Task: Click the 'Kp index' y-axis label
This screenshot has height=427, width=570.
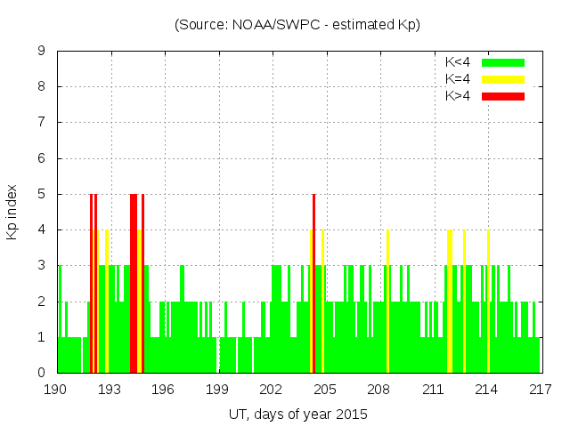Action: click(12, 213)
